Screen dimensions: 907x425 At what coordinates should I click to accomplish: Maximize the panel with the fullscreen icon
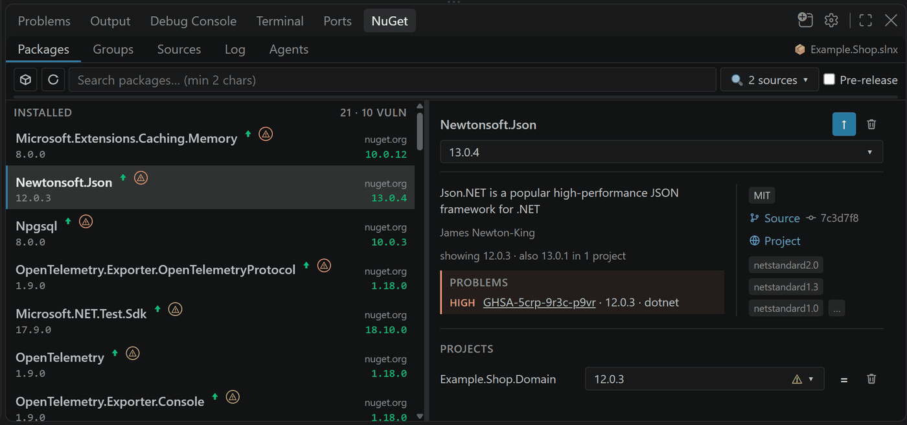click(866, 20)
